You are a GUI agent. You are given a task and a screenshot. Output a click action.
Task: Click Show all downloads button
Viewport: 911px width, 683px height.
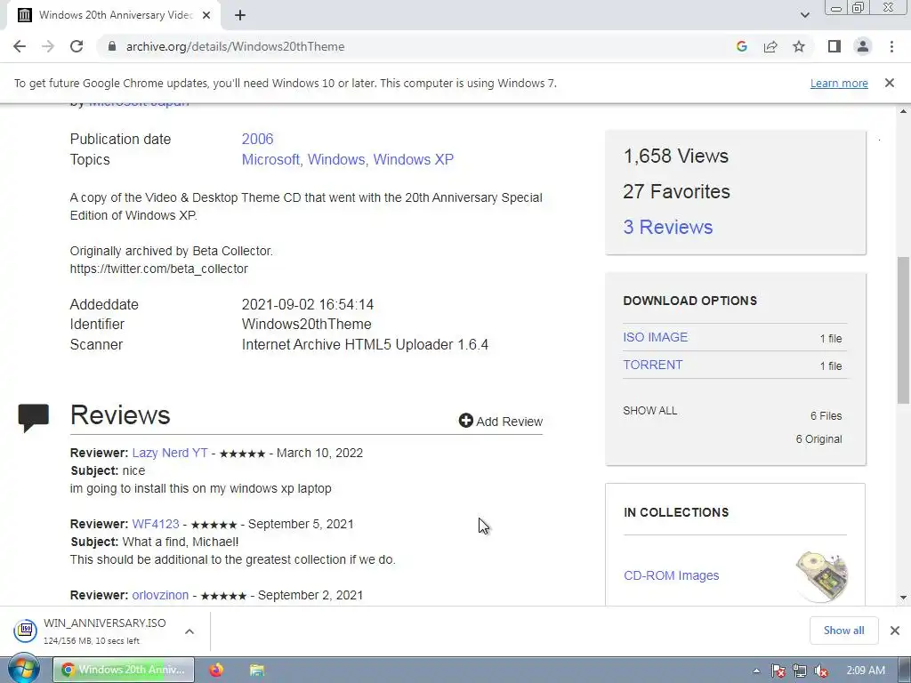tap(843, 631)
